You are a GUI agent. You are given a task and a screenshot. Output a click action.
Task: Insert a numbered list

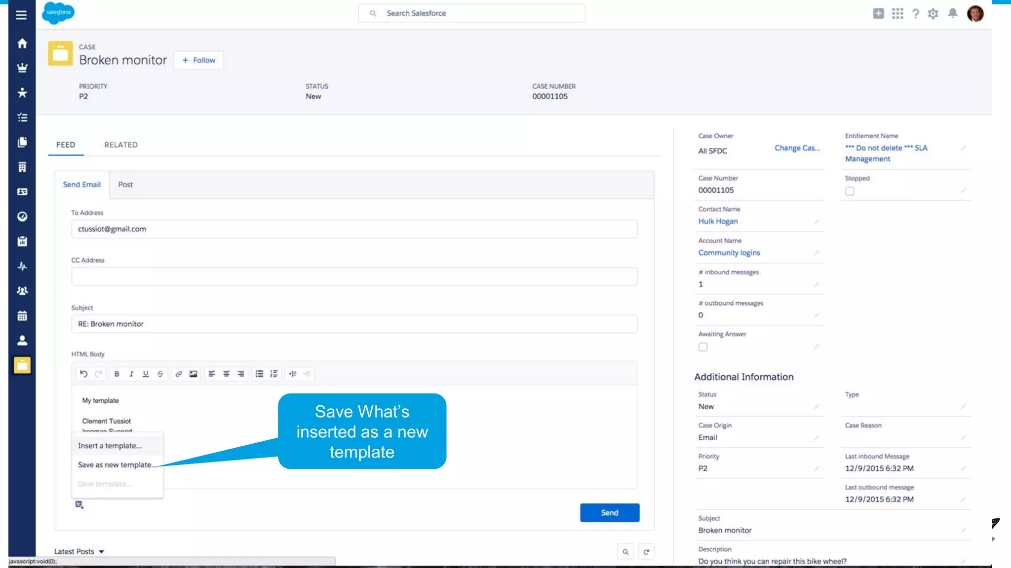[274, 374]
